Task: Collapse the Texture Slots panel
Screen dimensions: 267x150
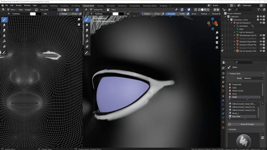Action: coord(235,74)
